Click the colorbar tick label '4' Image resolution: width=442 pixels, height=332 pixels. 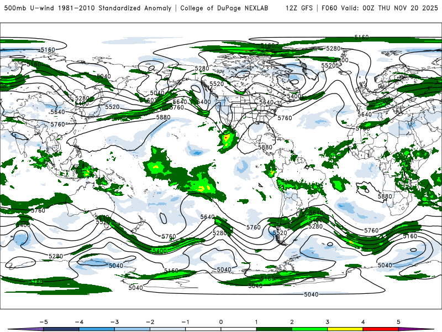pos(363,322)
